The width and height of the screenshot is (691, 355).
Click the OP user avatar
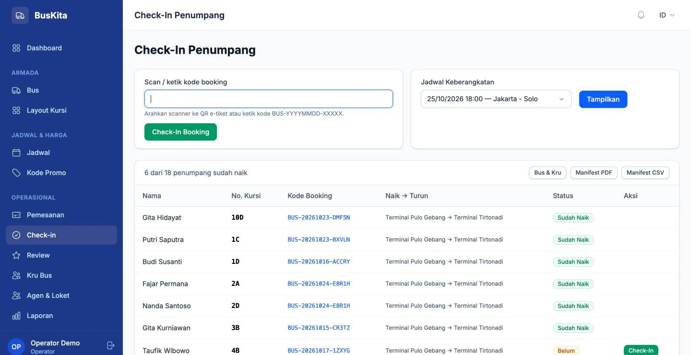pos(16,346)
